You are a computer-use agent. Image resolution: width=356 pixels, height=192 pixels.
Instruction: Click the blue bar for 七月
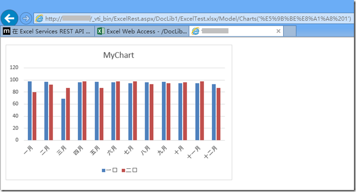(130, 112)
